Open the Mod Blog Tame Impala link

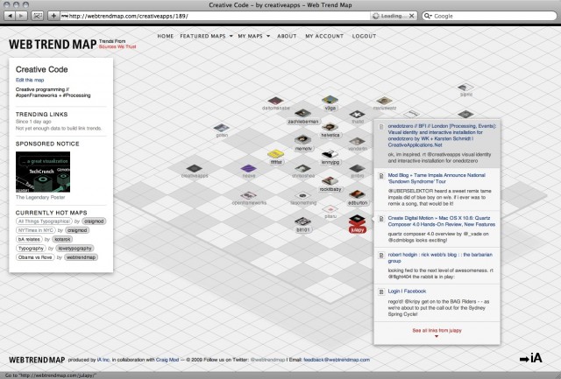(437, 179)
